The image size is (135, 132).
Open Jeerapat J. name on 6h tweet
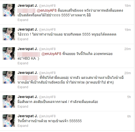point(28,116)
